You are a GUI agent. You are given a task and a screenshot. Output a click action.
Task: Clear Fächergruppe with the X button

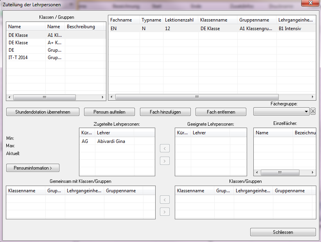pyautogui.click(x=313, y=112)
